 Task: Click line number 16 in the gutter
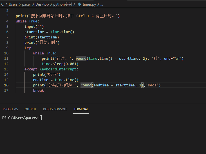click(6, 85)
